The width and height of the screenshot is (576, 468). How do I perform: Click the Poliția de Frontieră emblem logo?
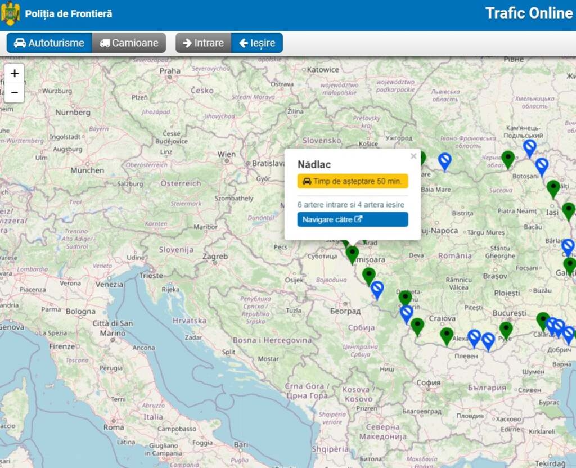[x=11, y=13]
